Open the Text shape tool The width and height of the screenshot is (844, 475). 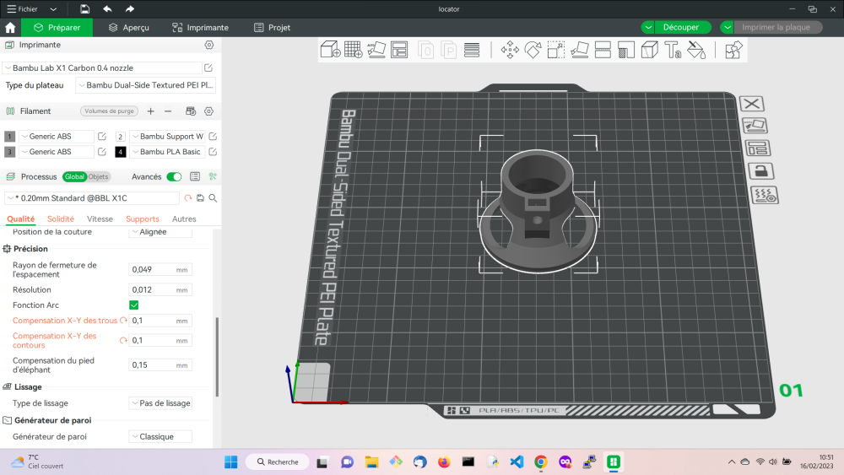tap(673, 50)
